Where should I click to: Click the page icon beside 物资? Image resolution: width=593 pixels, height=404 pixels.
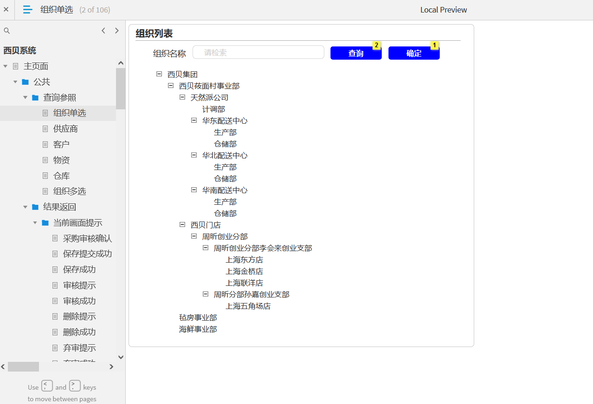[45, 160]
